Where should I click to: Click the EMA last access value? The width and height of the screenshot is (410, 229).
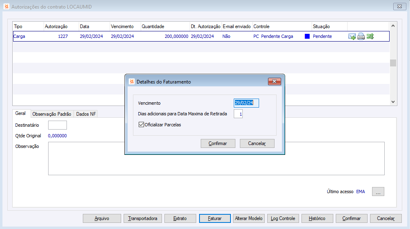360,192
